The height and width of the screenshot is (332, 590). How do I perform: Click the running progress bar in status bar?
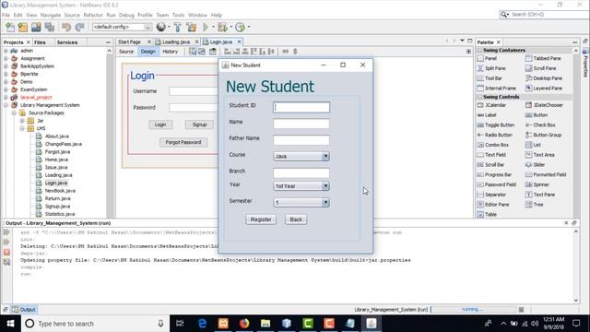(473, 310)
